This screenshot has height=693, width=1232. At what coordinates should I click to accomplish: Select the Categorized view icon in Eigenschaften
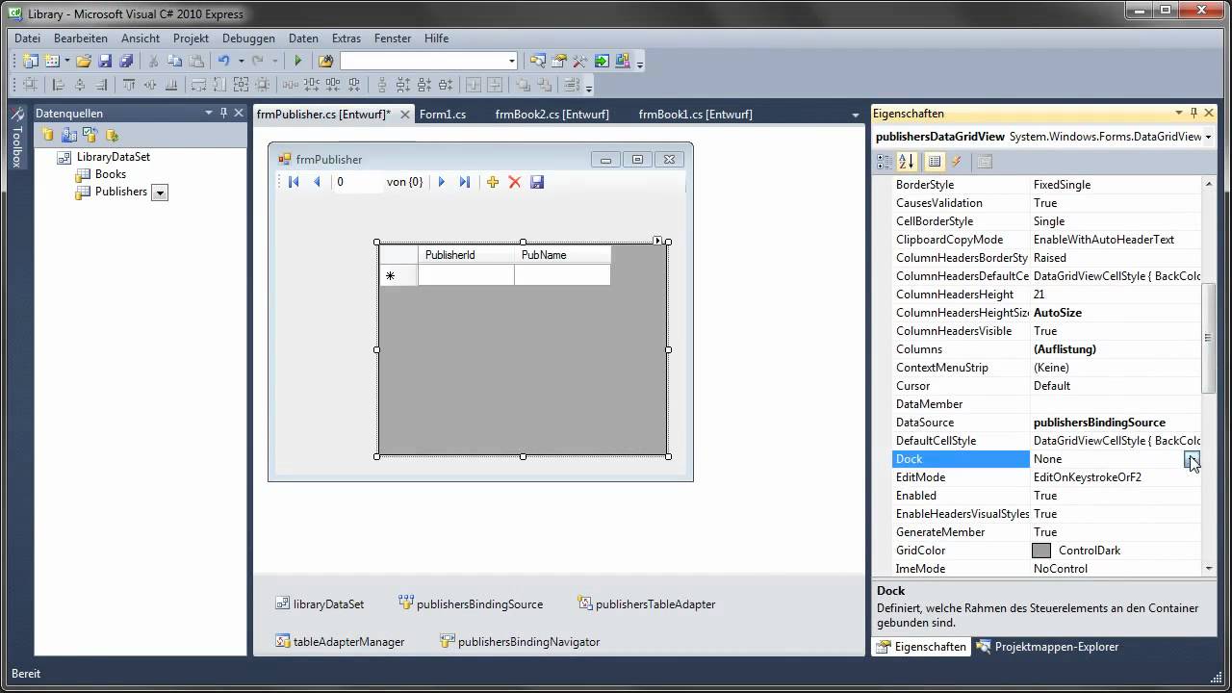tap(885, 162)
